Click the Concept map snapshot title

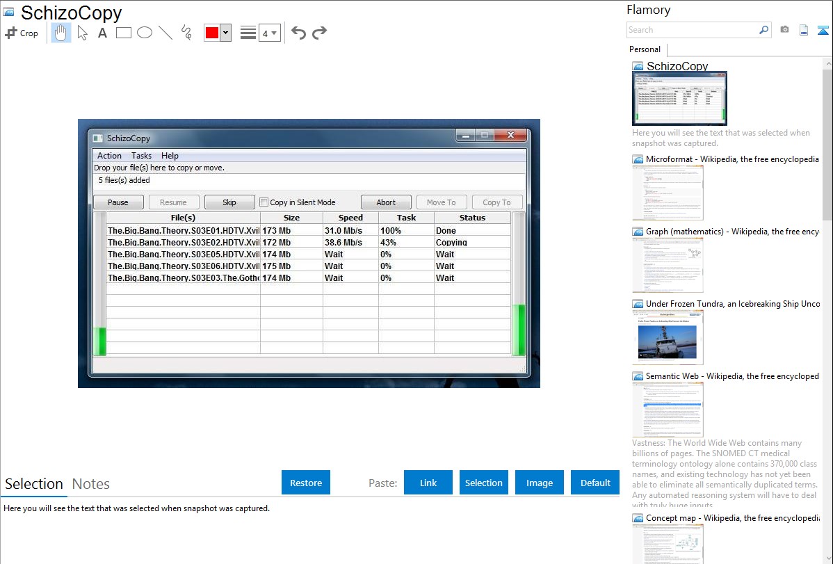733,517
